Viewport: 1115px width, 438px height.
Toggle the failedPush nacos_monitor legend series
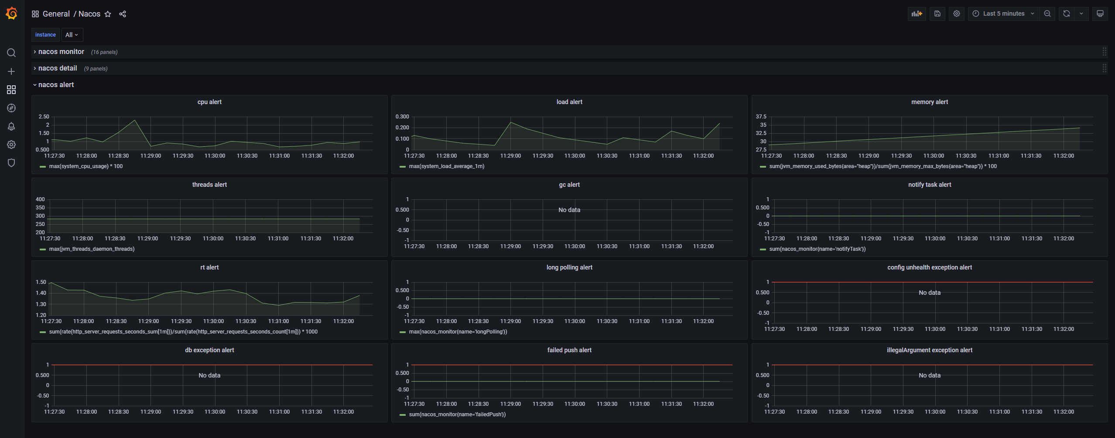coord(457,414)
